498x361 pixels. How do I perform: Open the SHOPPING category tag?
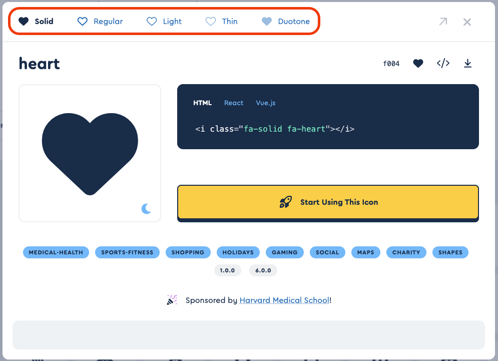tap(188, 252)
